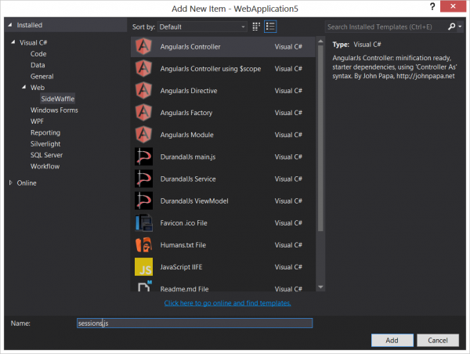Click the Humans.txt File template icon

click(x=143, y=245)
